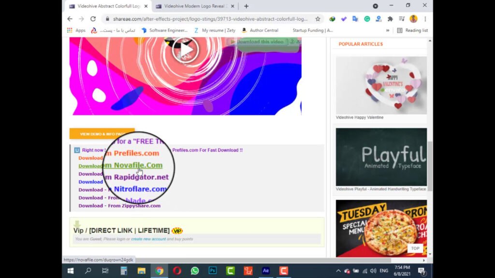The image size is (495, 278).
Task: Select the Videohive Abstract Colorfull Logo tab
Action: pos(109,6)
